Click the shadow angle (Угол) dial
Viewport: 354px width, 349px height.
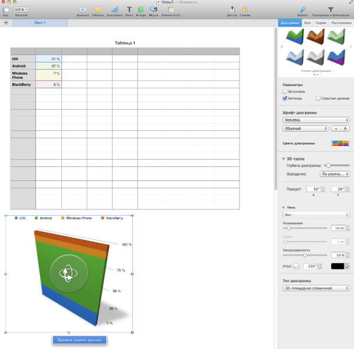[296, 266]
